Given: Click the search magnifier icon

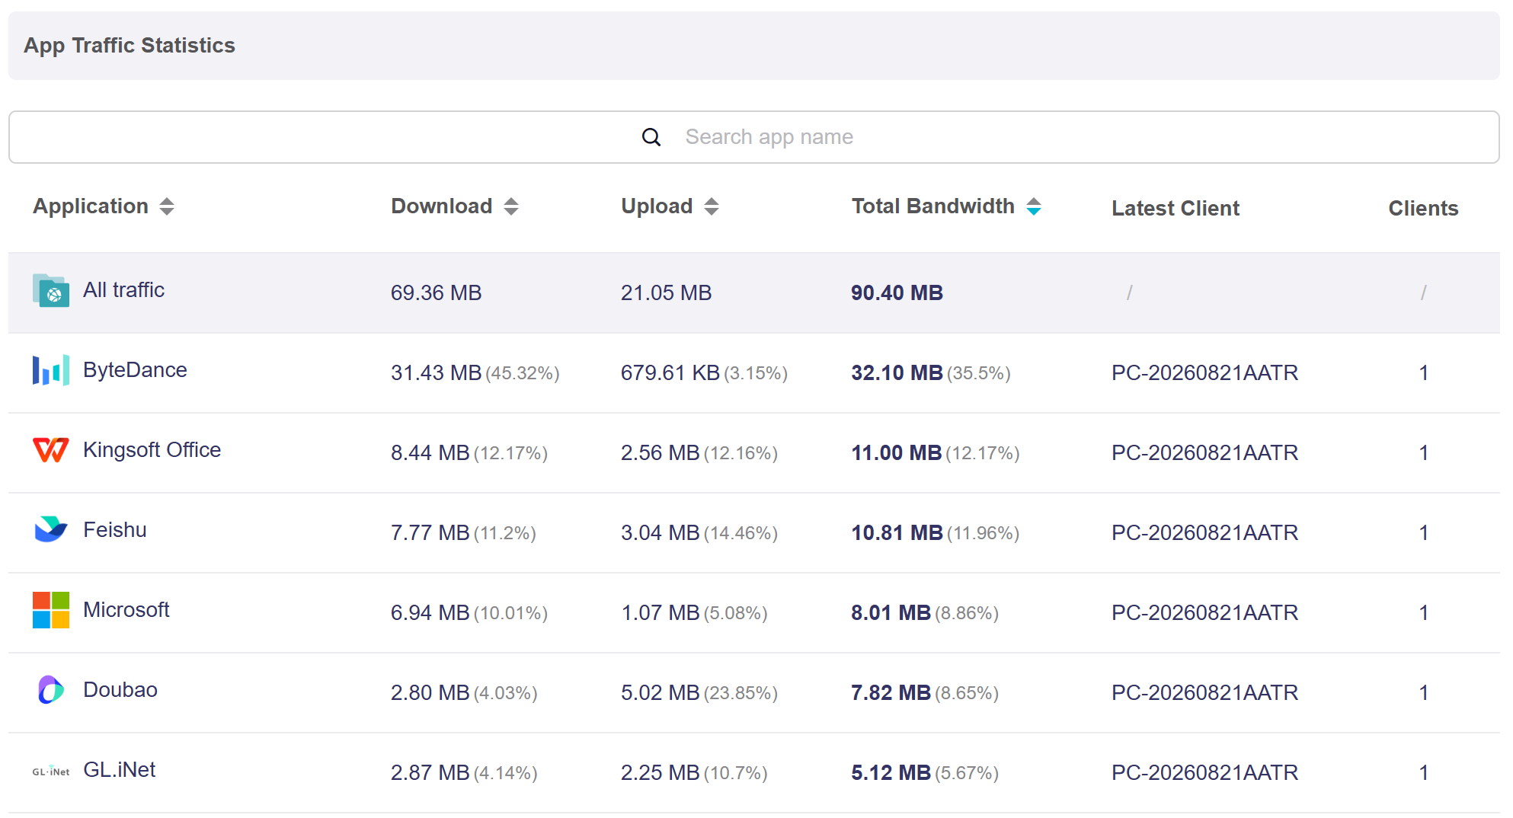Looking at the screenshot, I should tap(651, 137).
